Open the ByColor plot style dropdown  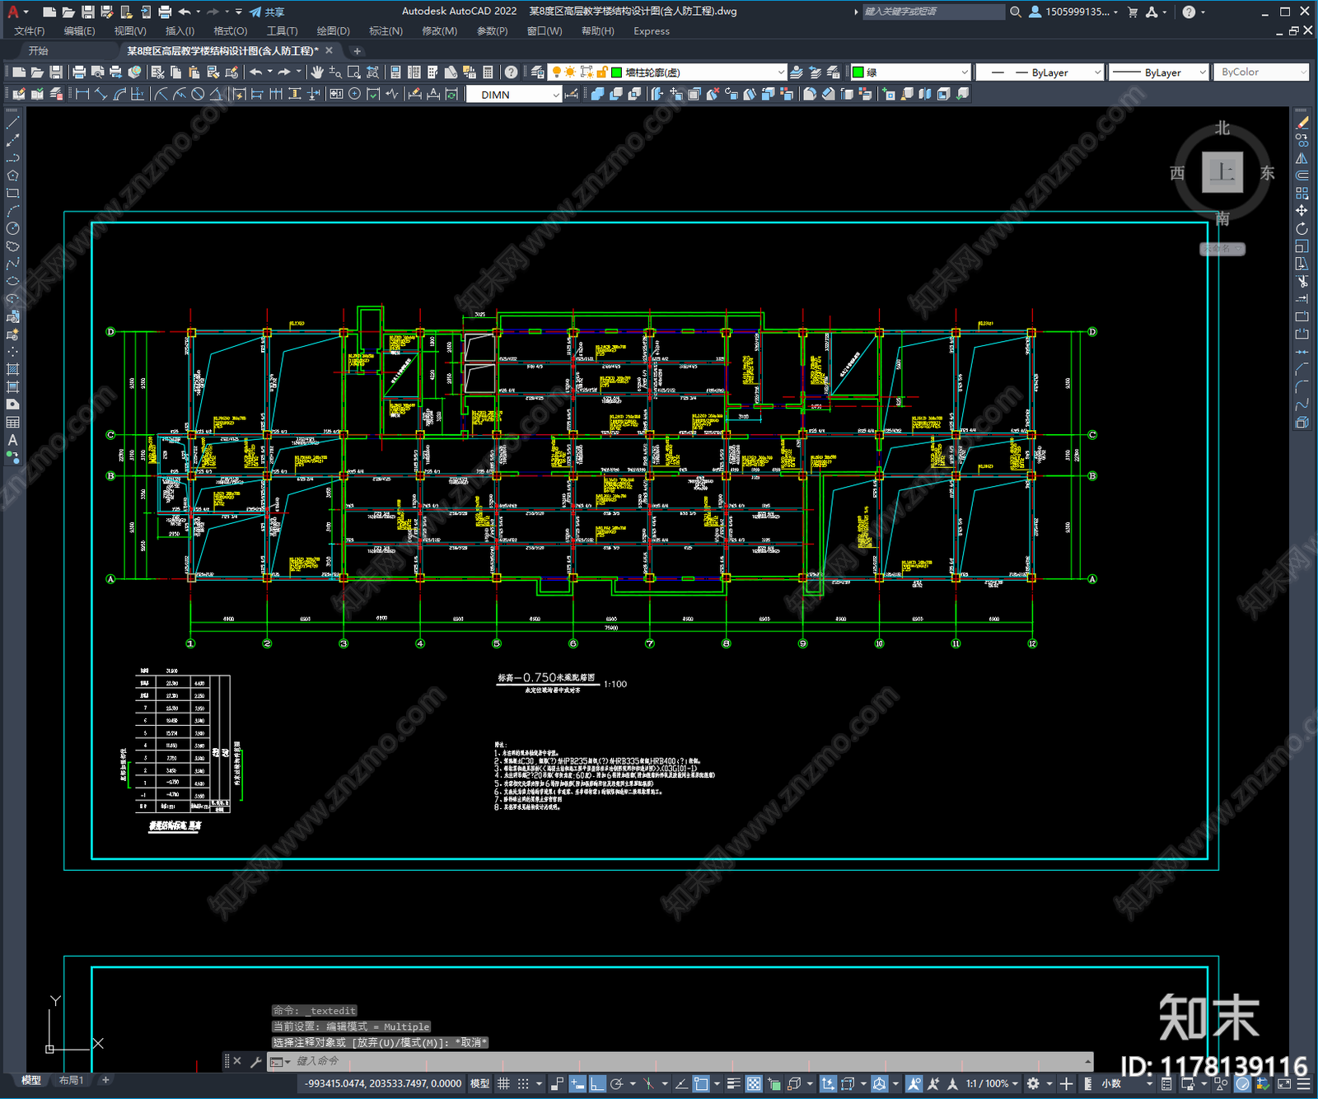click(1260, 72)
